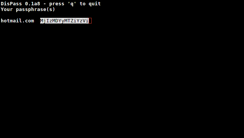
Task: Click the version number 0.1a8
Action: (33, 3)
